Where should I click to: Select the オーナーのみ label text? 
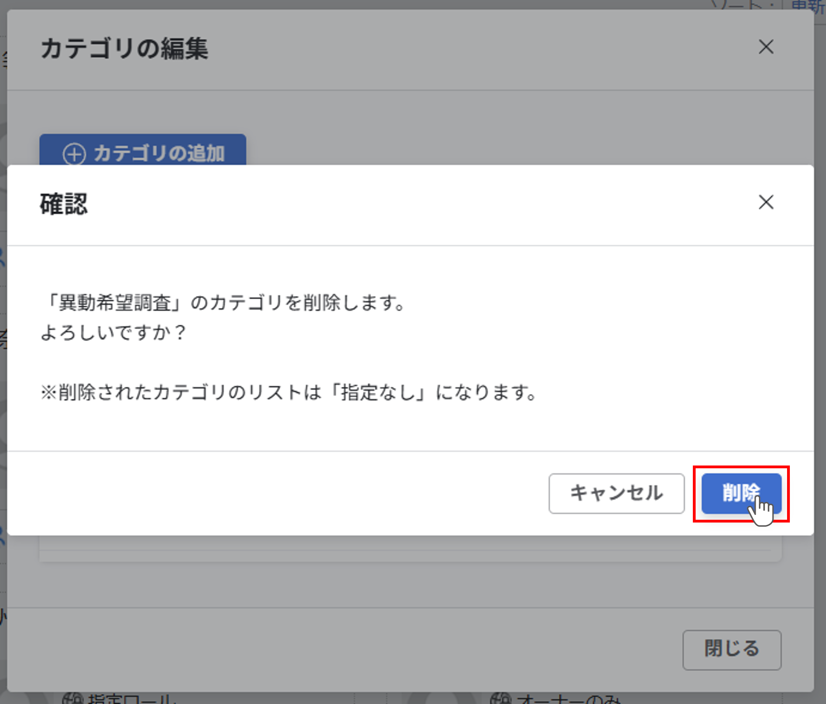568,699
